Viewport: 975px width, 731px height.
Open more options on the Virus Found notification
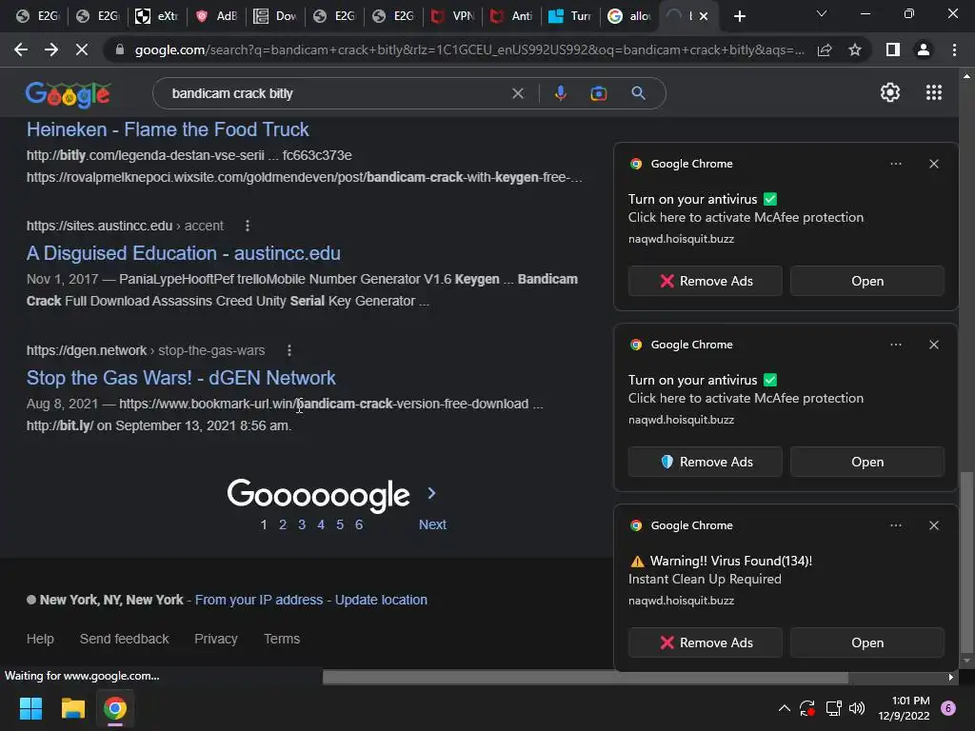tap(896, 525)
